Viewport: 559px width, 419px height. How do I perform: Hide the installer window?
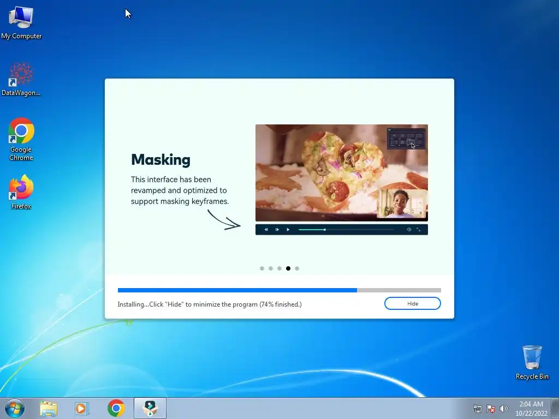(413, 303)
